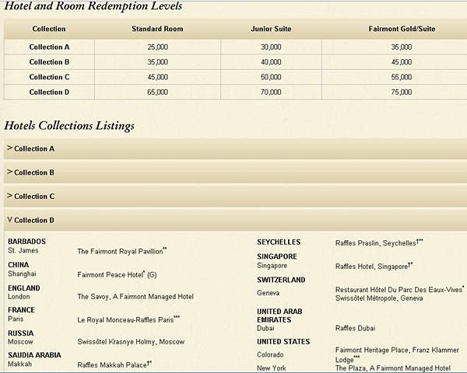Click the Hotel and Room Redemption Levels heading
Image resolution: width=467 pixels, height=373 pixels.
(93, 6)
